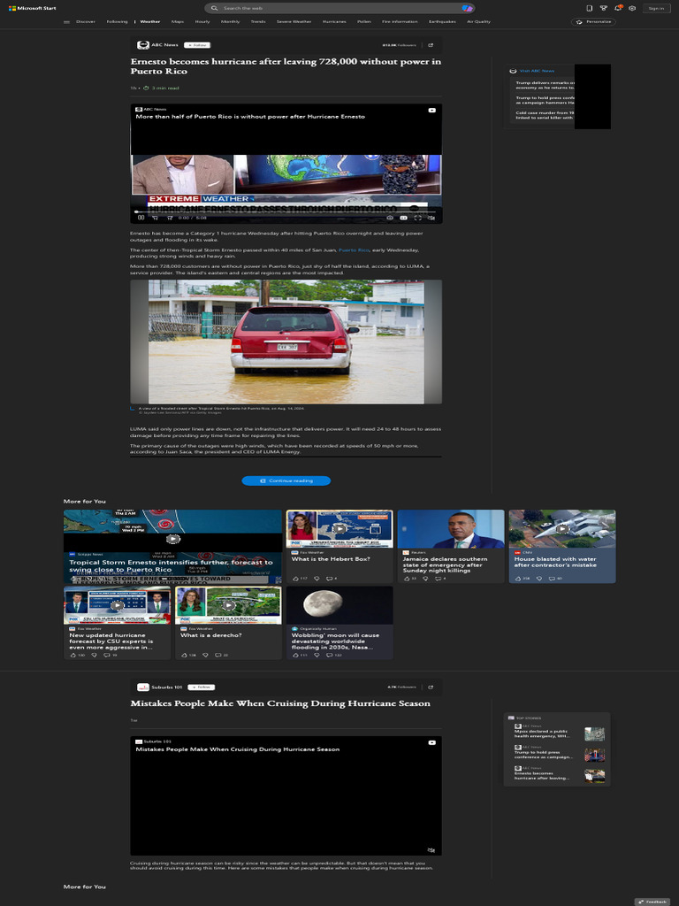Click the ABC News publisher logo
Screen dimensions: 679x906
(x=142, y=45)
